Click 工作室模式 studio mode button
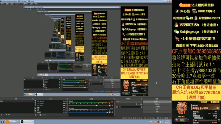Image resolution: width=221 pixels, height=124 pixels. tap(157, 107)
